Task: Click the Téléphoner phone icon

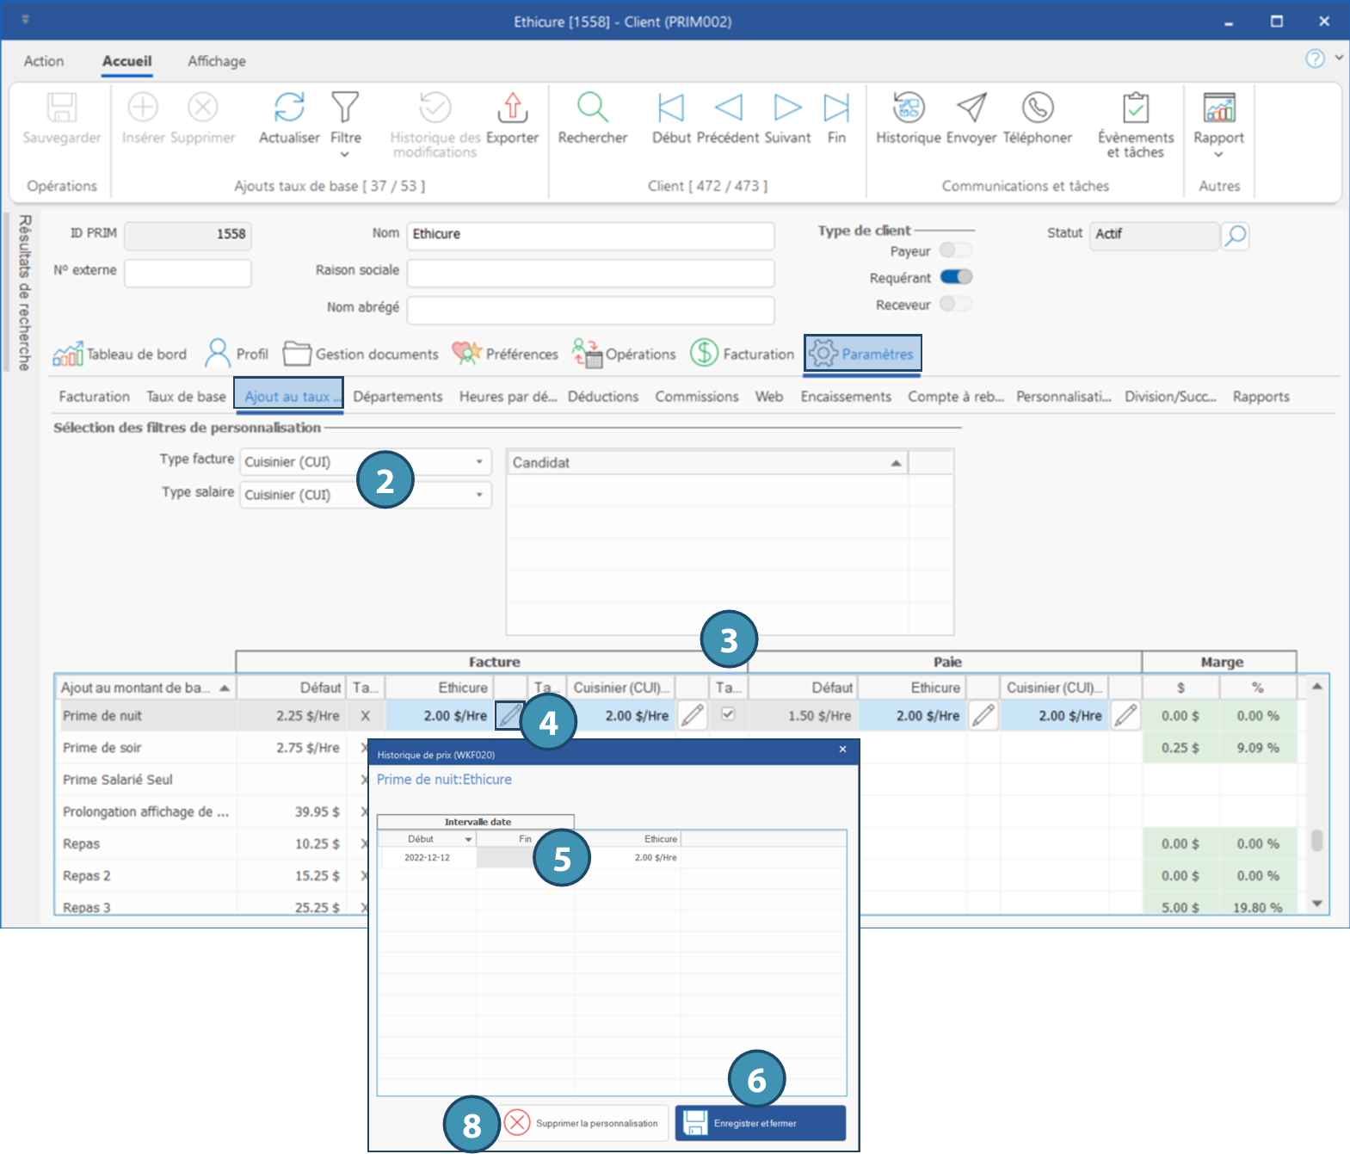Action: pyautogui.click(x=1037, y=108)
